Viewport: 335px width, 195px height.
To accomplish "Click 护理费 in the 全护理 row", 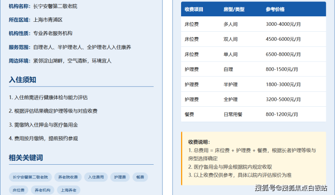I will tap(191, 100).
